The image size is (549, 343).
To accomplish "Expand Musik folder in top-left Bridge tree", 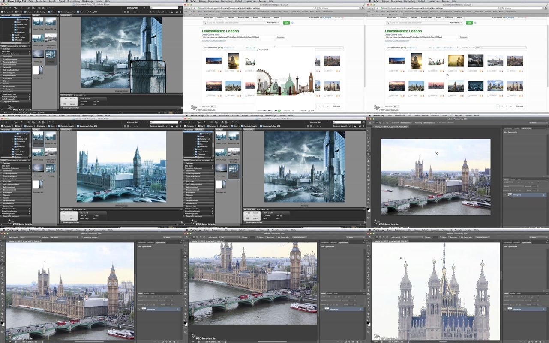I will (11, 35).
